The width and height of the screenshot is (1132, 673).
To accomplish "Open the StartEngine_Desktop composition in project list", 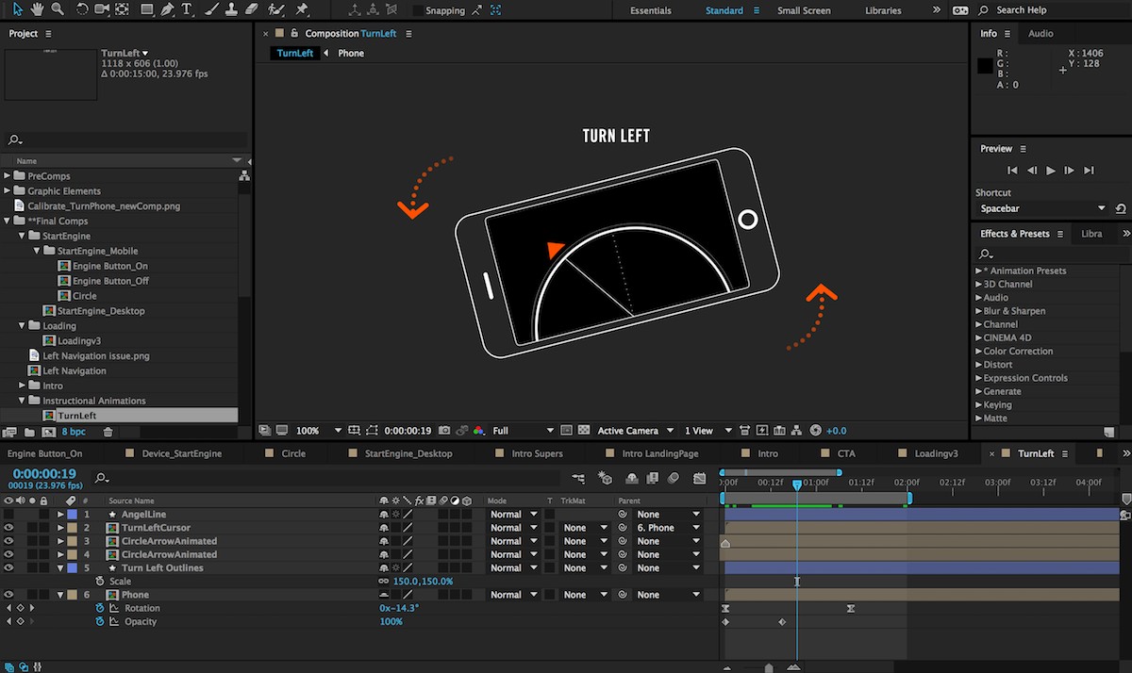I will [x=101, y=311].
